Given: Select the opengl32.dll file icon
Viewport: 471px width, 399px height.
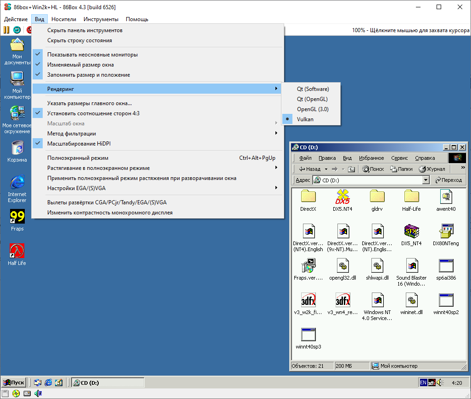Looking at the screenshot, I should (x=342, y=266).
